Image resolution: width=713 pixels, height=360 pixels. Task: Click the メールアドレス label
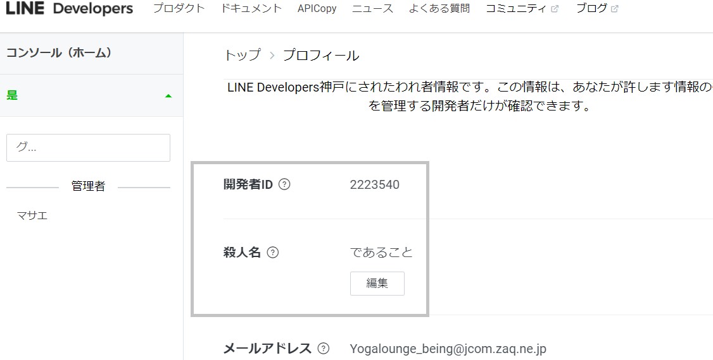pyautogui.click(x=267, y=348)
